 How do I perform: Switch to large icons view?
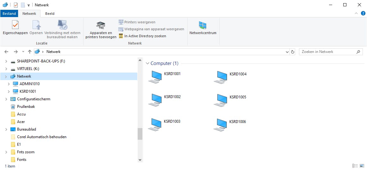click(362, 166)
